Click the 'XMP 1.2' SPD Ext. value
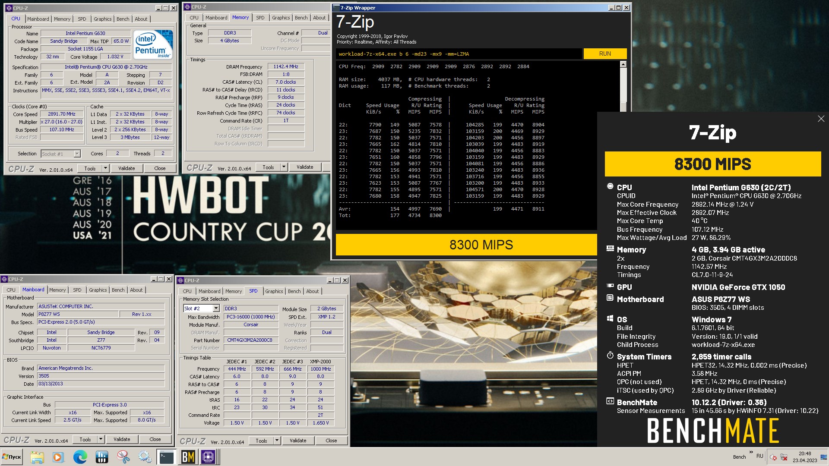The image size is (829, 466). click(327, 317)
